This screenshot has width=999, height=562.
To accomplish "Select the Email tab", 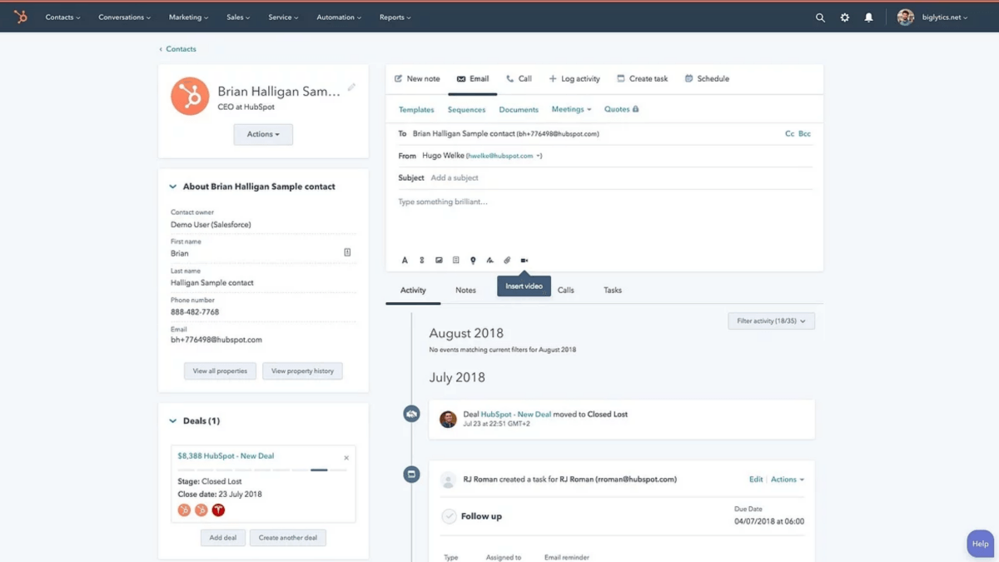I will [x=473, y=79].
